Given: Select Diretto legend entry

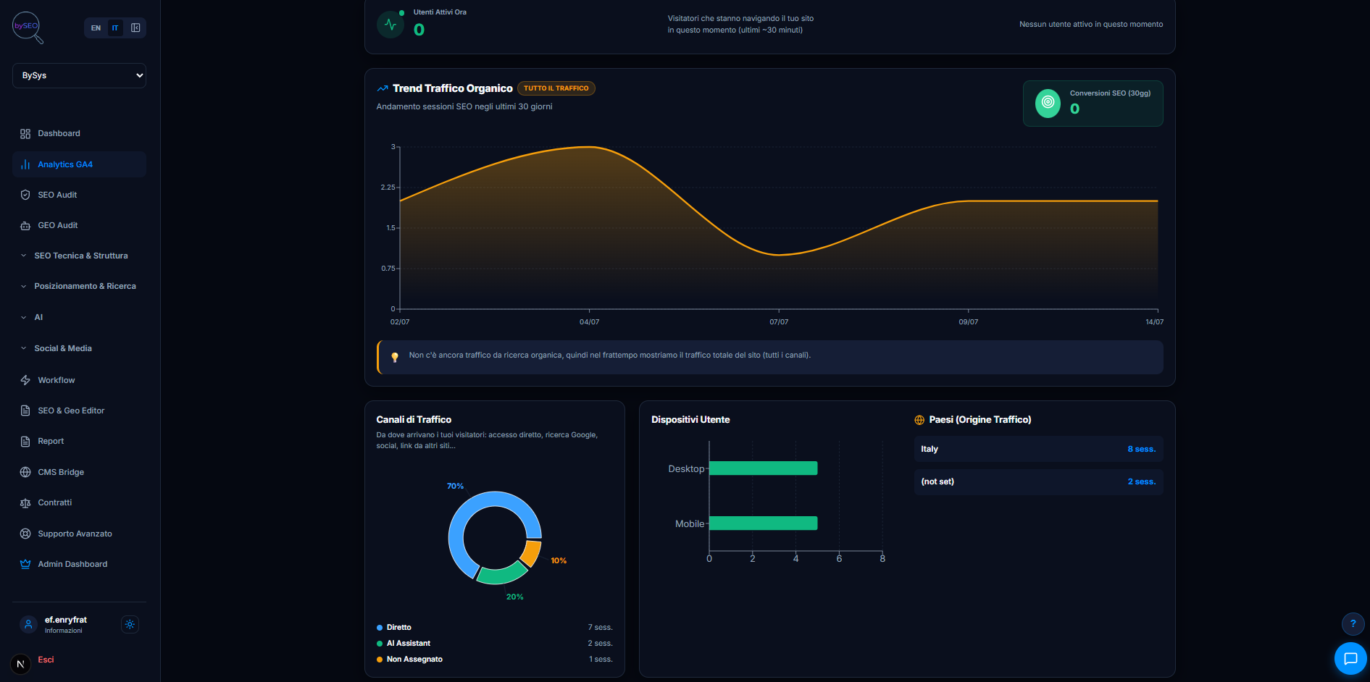Looking at the screenshot, I should pyautogui.click(x=494, y=627).
